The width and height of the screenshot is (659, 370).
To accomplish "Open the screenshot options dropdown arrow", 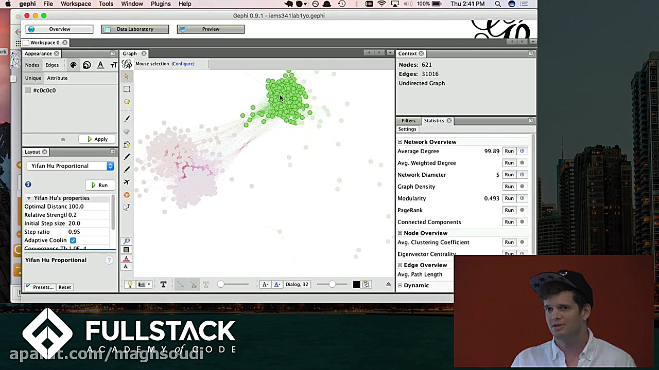I will pos(149,284).
